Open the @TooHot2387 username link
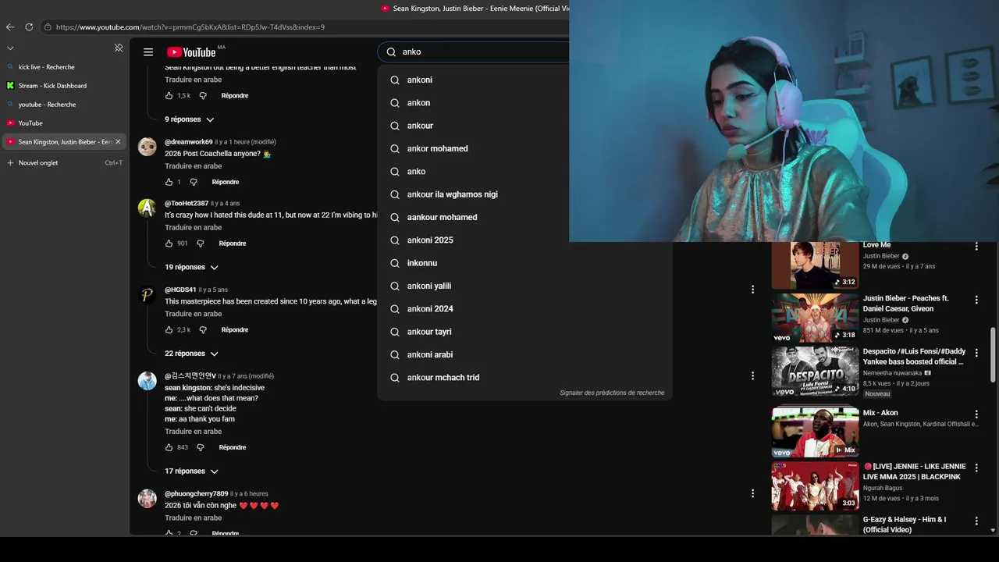The image size is (999, 562). (x=187, y=203)
